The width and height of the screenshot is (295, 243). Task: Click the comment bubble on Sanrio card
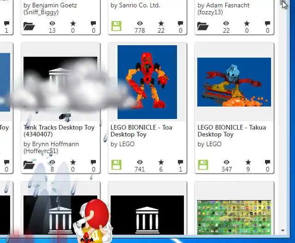180,24
